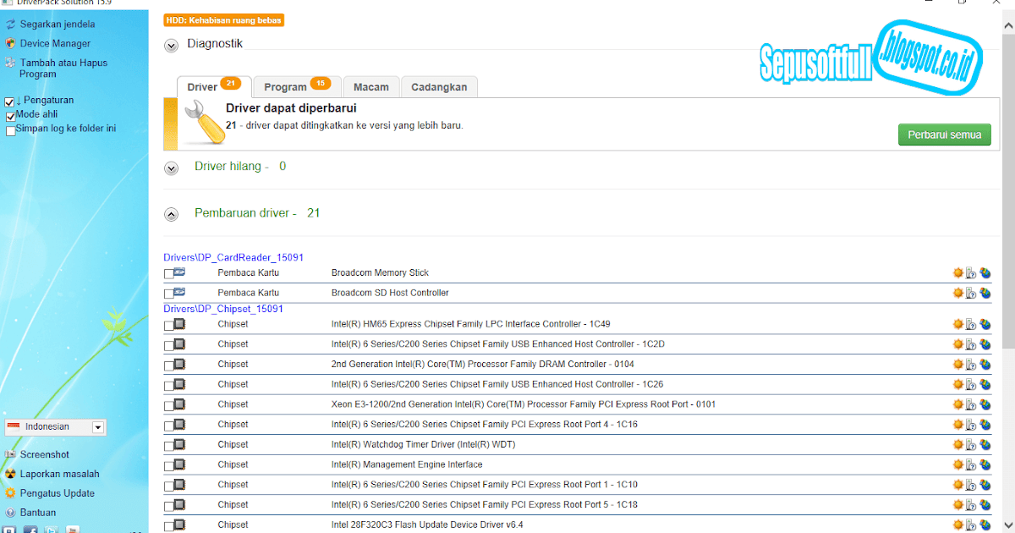Open driver info icon for Broadcom Memory Stick
Viewport: 1015px width, 533px height.
[x=971, y=272]
